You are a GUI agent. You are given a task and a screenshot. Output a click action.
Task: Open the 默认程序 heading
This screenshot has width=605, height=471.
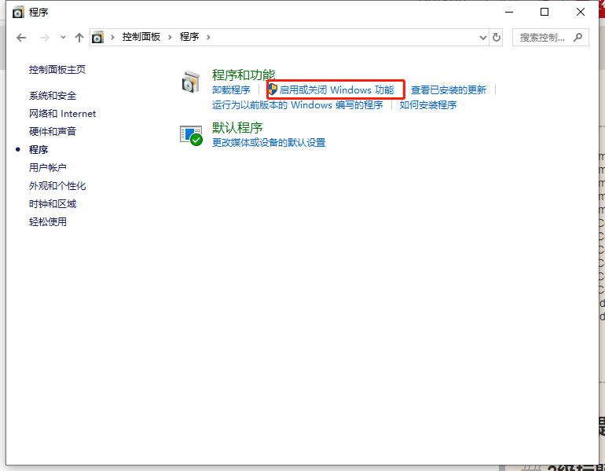237,128
